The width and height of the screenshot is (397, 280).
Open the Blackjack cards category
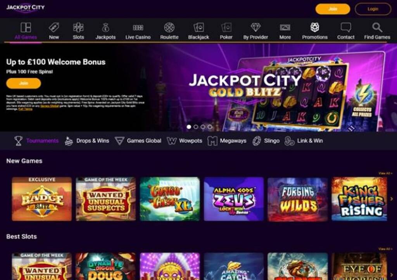[x=198, y=27]
